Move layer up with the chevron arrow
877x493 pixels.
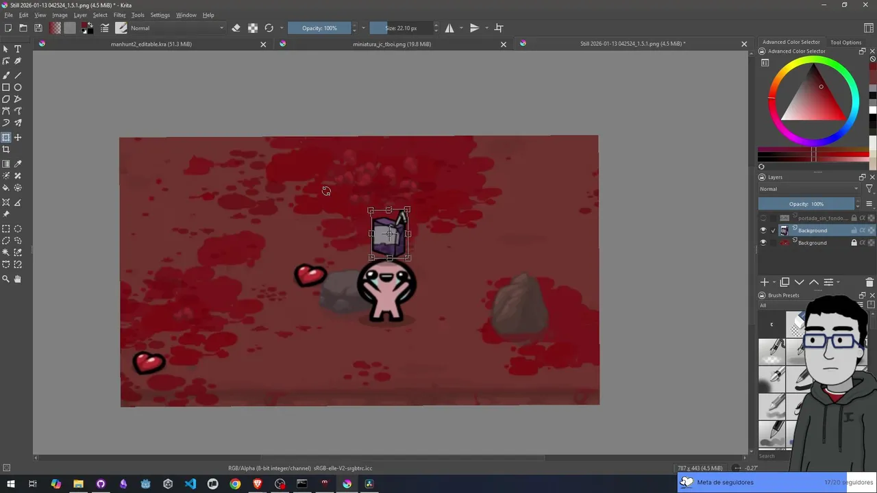813,282
